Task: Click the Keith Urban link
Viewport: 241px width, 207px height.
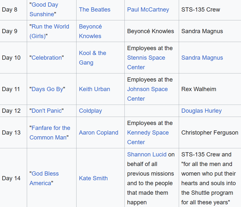Action: 94,89
